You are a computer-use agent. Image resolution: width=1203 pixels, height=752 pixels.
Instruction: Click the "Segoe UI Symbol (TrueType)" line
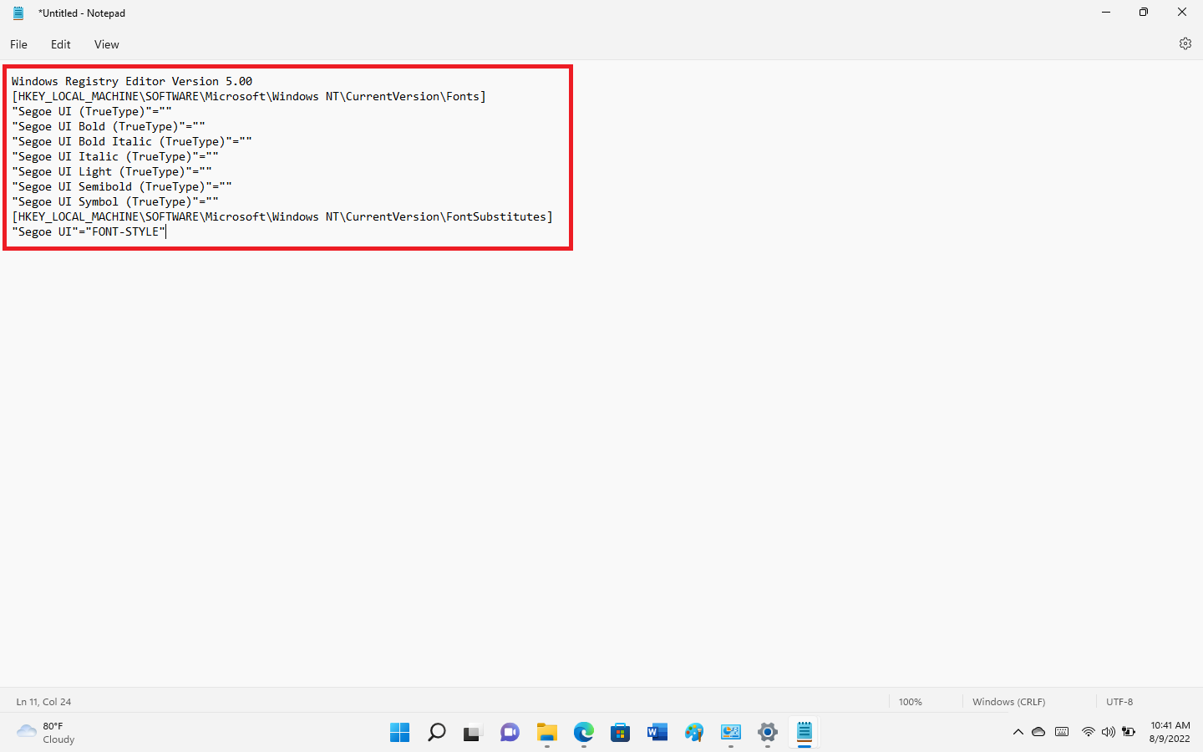point(115,201)
